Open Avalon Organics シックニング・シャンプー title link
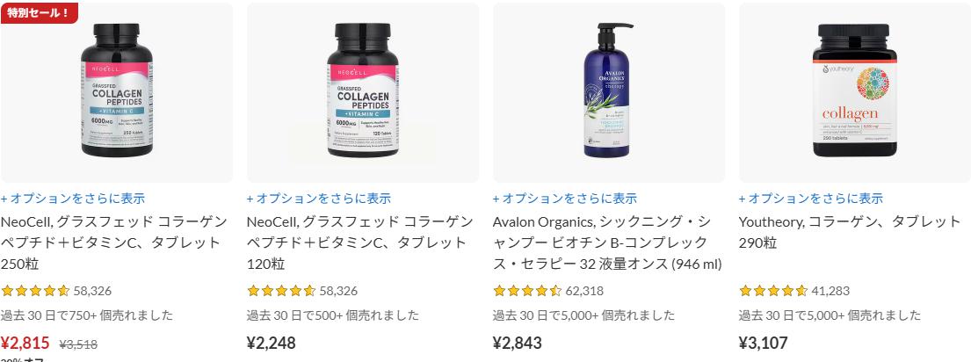The height and width of the screenshot is (362, 971). (x=607, y=243)
